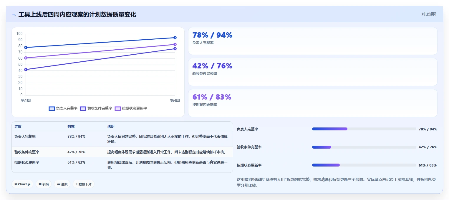
Task: Select the 负责人完整率 table row label
Action: click(x=25, y=137)
